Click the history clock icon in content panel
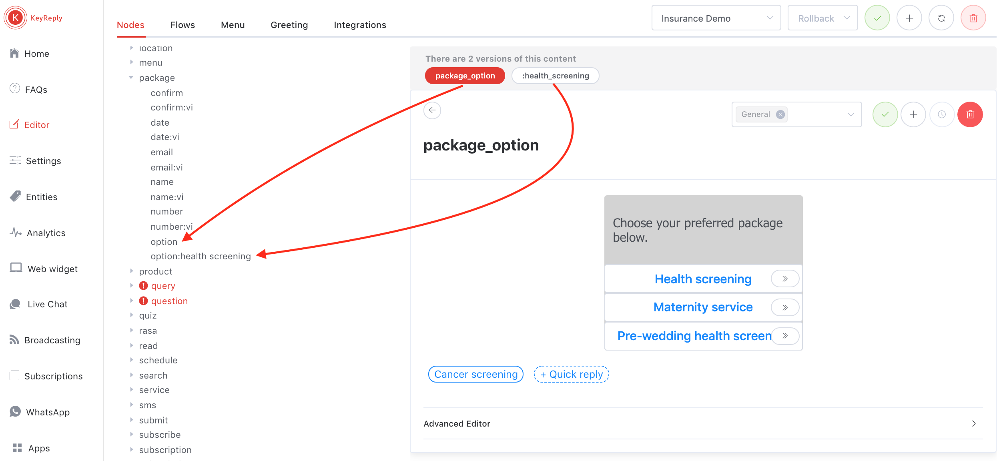 [x=942, y=114]
